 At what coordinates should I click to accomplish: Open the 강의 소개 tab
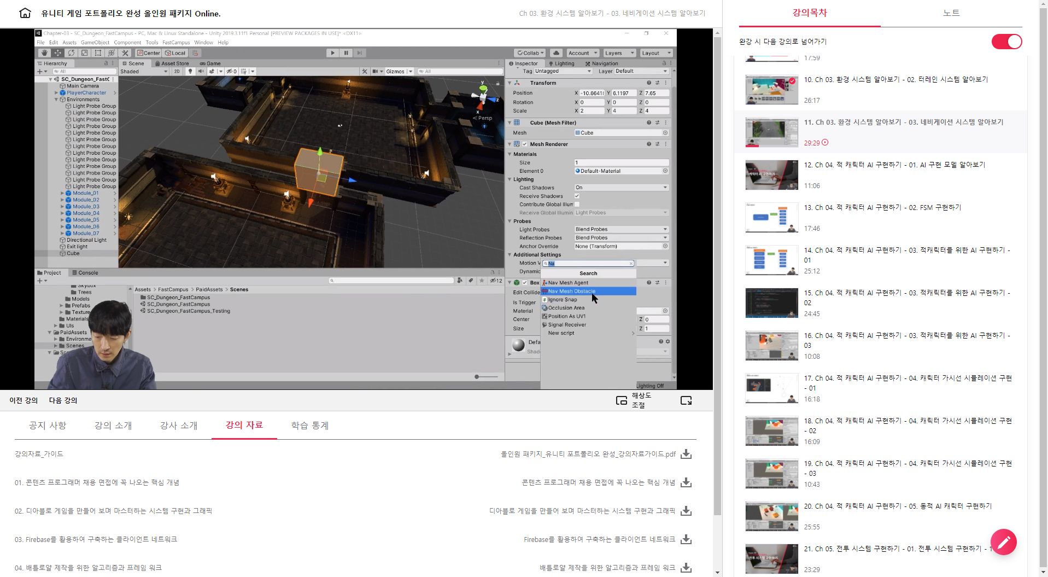[113, 426]
